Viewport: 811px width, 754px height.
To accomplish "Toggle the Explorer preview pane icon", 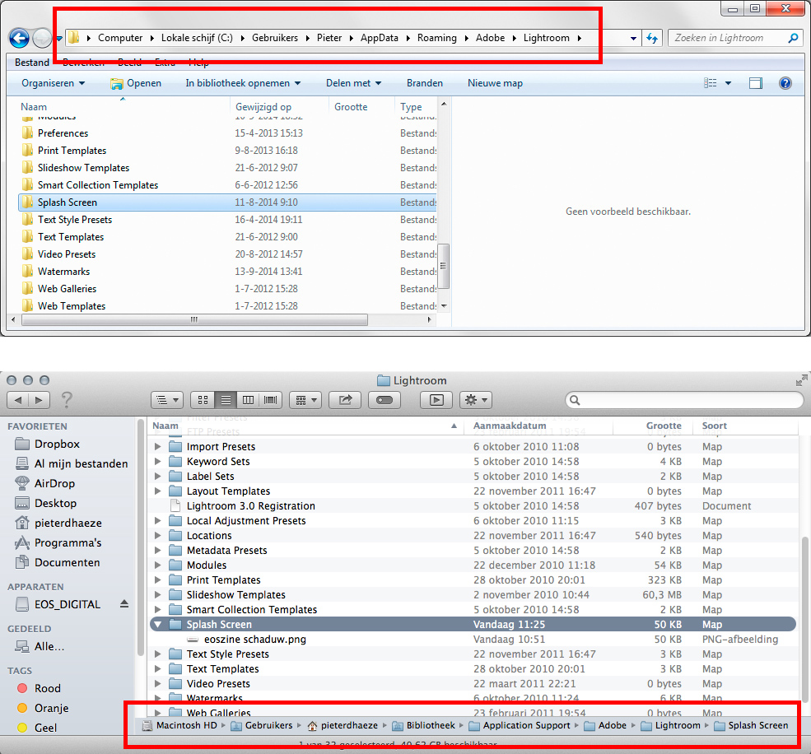I will (756, 83).
